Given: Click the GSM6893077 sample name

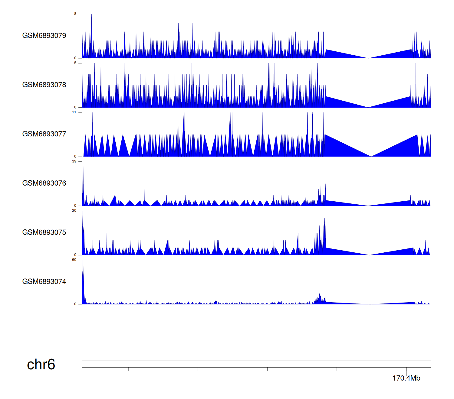Looking at the screenshot, I should (44, 134).
